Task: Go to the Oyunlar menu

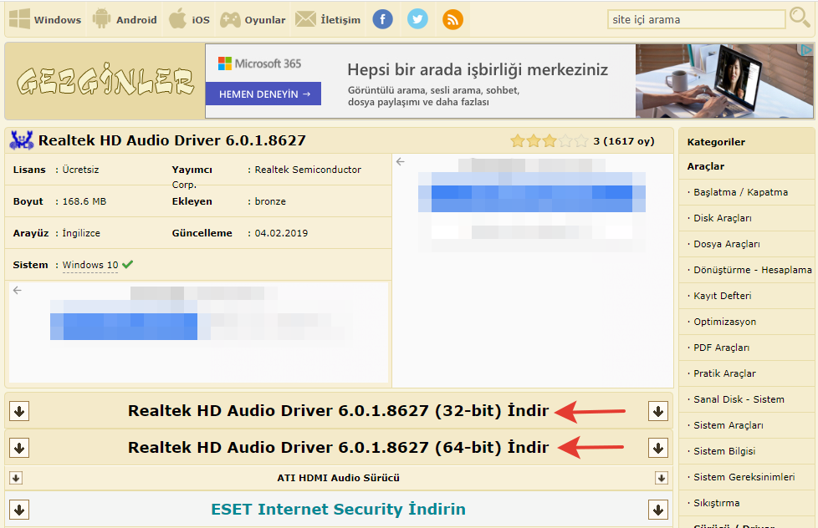Action: (x=253, y=19)
